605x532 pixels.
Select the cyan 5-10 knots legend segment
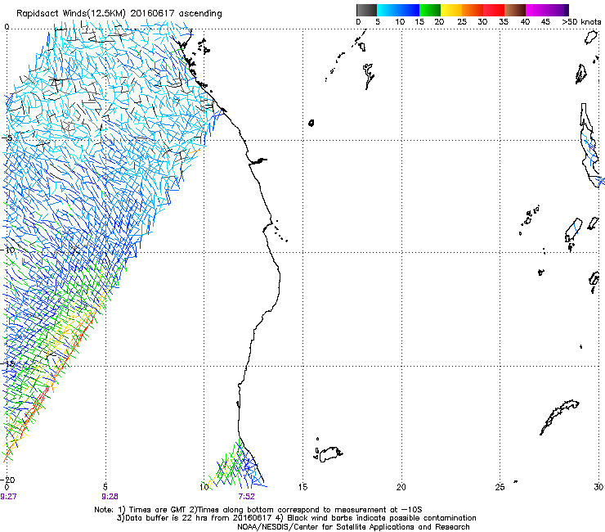pyautogui.click(x=388, y=10)
